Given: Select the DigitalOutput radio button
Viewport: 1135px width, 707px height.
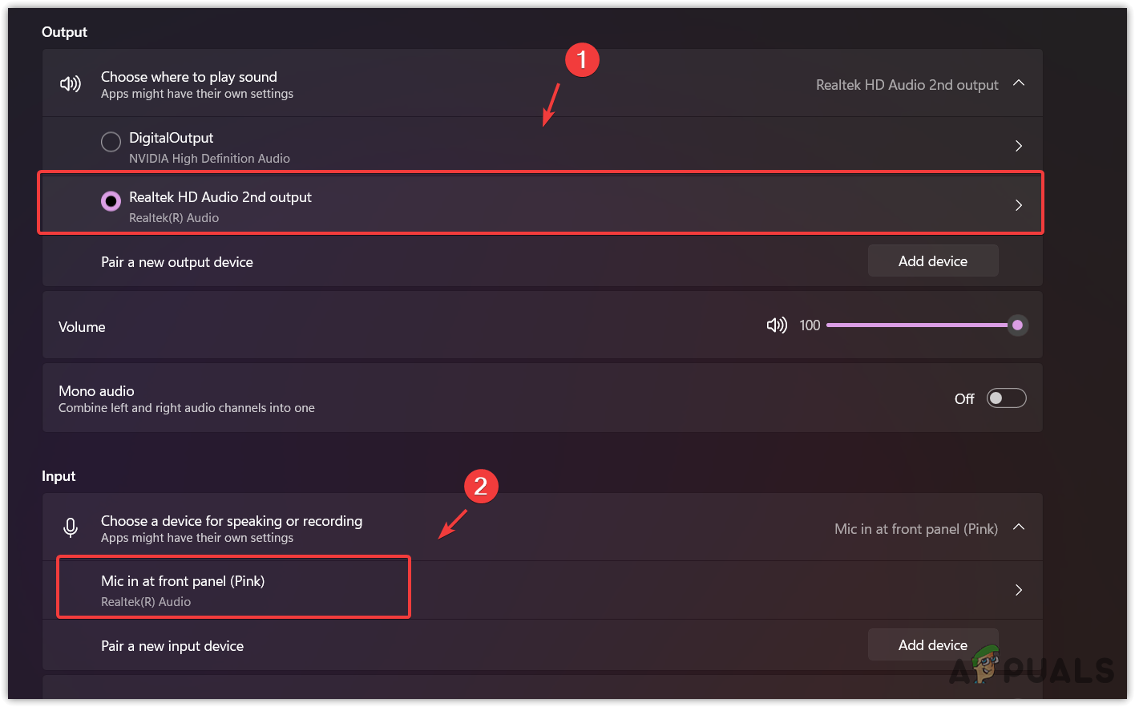Looking at the screenshot, I should click(x=111, y=142).
